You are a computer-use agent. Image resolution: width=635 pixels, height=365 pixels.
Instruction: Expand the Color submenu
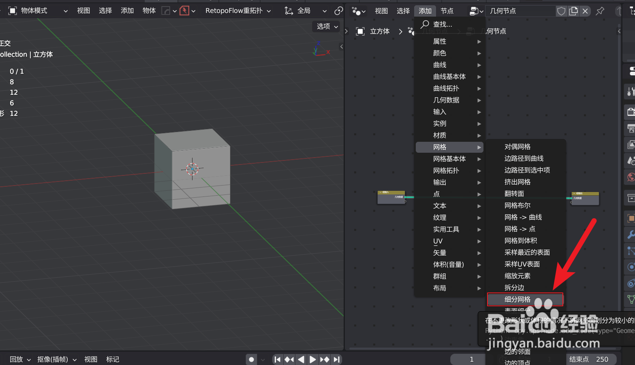click(449, 53)
